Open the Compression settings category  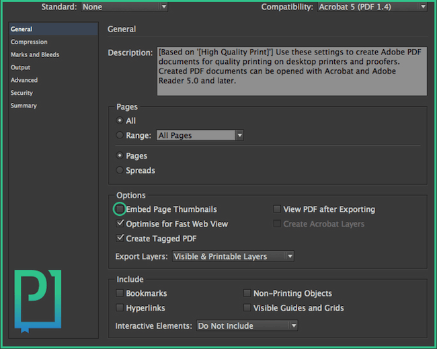point(29,42)
